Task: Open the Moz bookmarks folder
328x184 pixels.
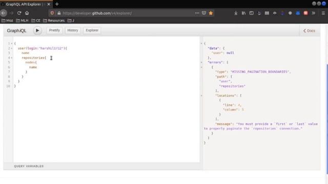Action: (7, 20)
